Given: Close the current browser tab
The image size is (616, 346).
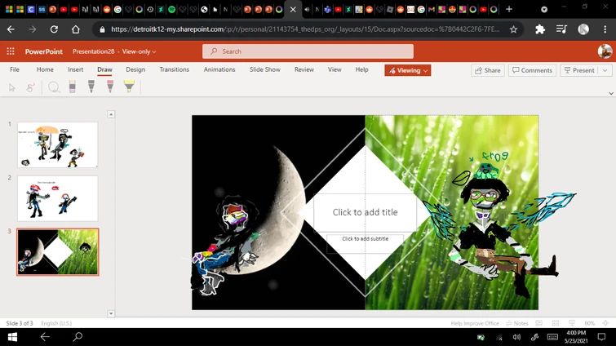Looking at the screenshot, I should [x=293, y=10].
